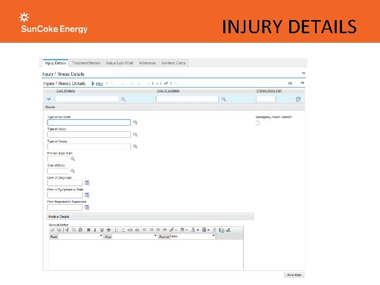
Task: Open the Primary Body Part lookup in Details
Action: pos(73,159)
